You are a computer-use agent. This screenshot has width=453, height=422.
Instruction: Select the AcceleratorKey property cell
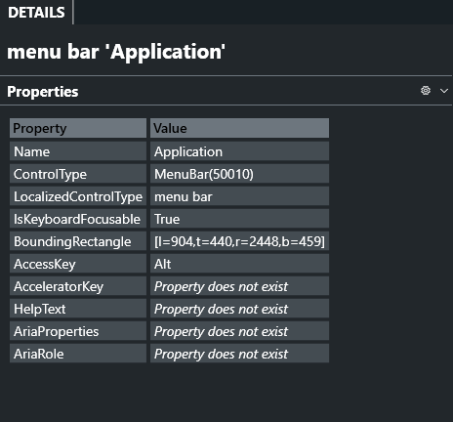[78, 286]
